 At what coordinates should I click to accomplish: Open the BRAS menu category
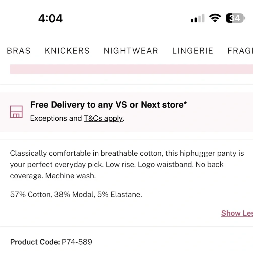19,51
